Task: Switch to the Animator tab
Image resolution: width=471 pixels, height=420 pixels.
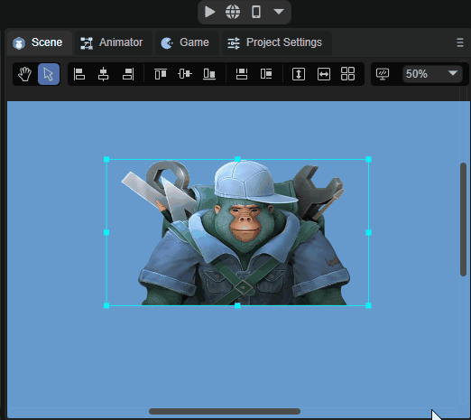Action: pyautogui.click(x=112, y=42)
